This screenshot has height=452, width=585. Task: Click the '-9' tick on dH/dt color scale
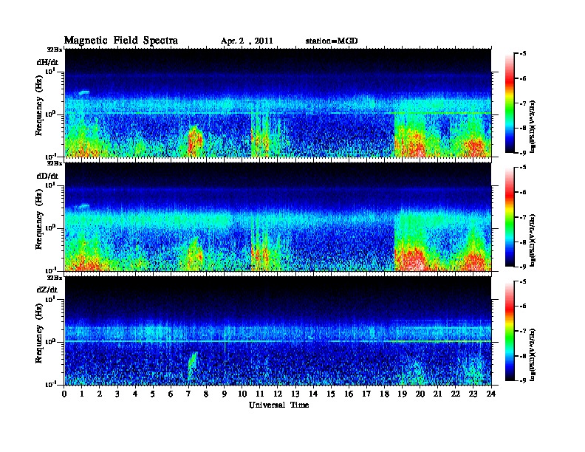(523, 153)
